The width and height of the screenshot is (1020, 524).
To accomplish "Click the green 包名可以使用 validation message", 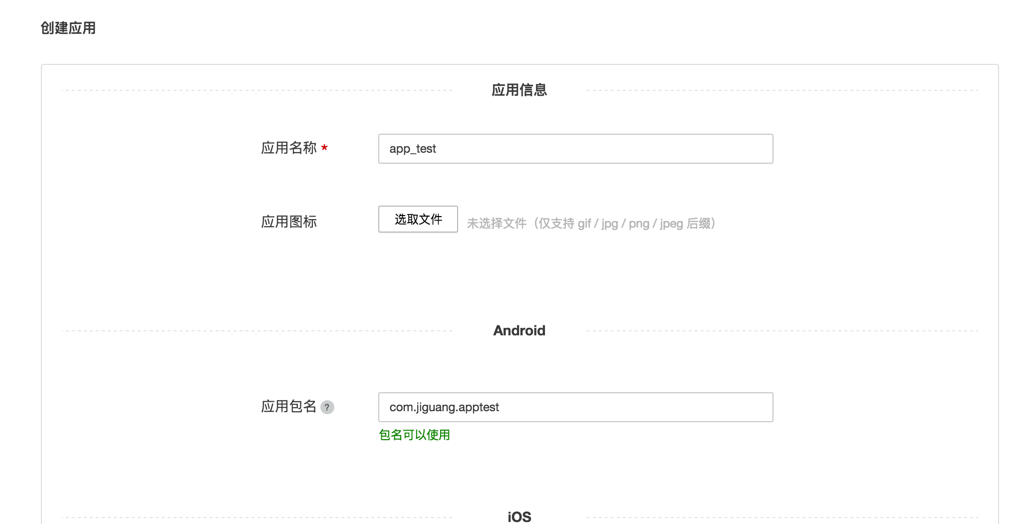I will tap(414, 435).
